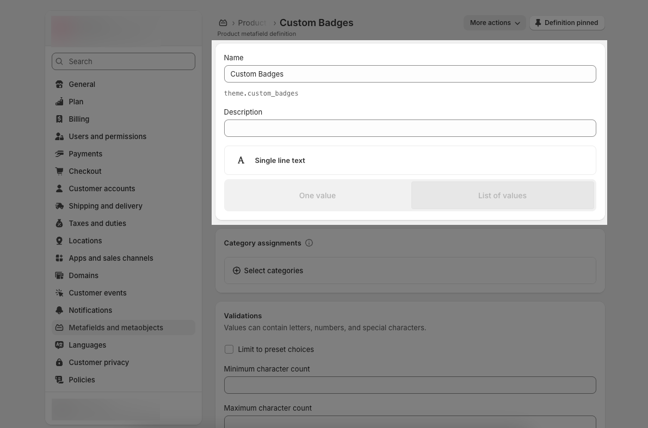Open the More actions dropdown
The height and width of the screenshot is (428, 648).
coord(495,23)
